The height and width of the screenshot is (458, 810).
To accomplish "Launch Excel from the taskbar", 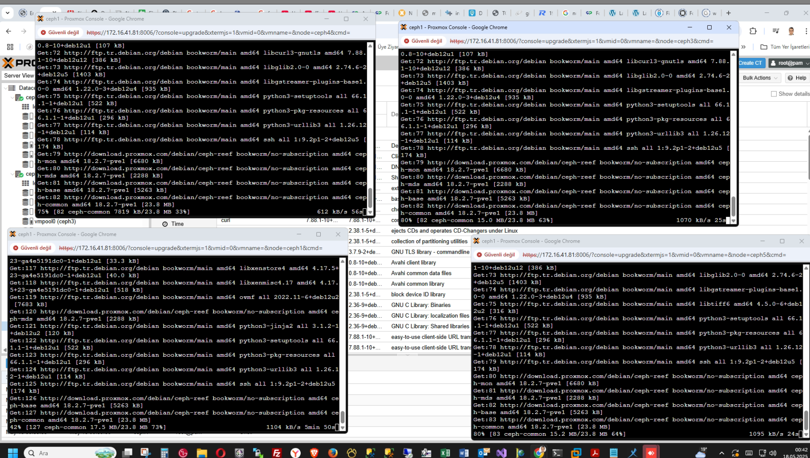I will coord(445,453).
